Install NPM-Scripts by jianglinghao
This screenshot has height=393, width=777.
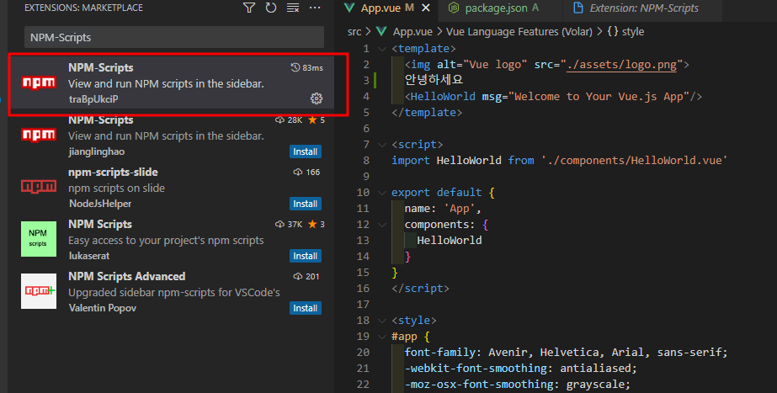point(306,151)
